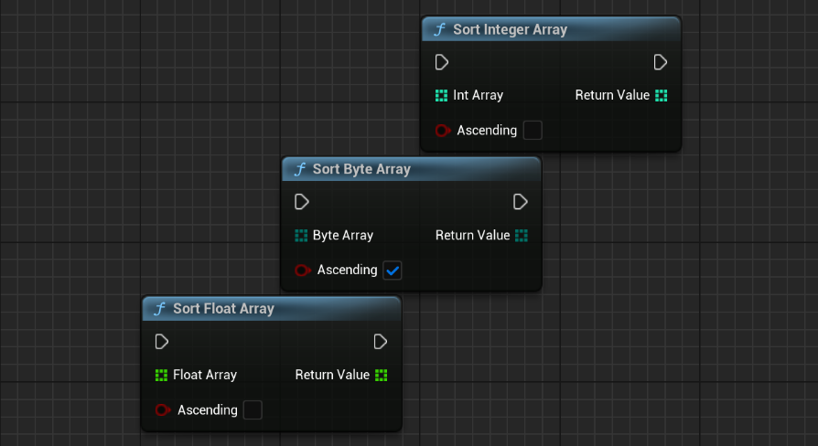Click the Sort Byte Array function icon
This screenshot has width=818, height=446.
tap(299, 169)
